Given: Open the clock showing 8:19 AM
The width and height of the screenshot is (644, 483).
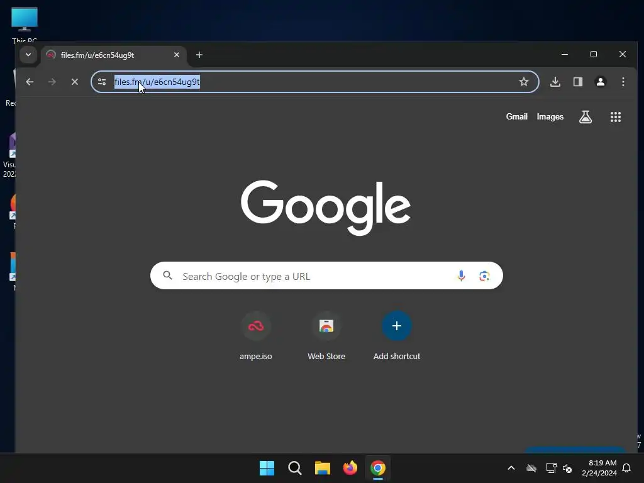Looking at the screenshot, I should pyautogui.click(x=599, y=468).
